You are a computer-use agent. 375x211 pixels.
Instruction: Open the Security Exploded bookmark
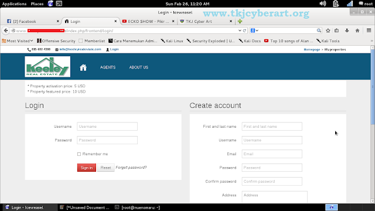coord(211,41)
